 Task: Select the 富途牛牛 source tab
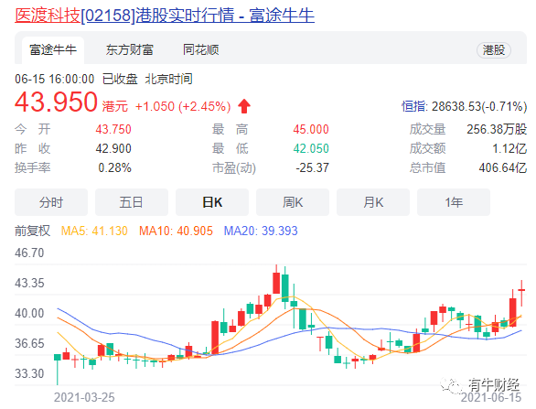pyautogui.click(x=53, y=50)
